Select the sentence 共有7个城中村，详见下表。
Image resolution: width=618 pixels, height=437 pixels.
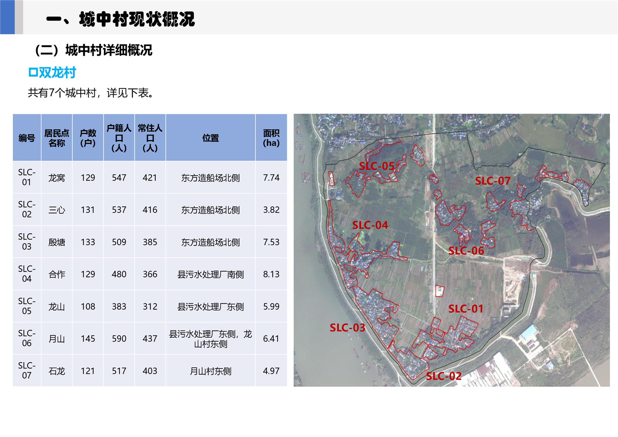tap(92, 93)
